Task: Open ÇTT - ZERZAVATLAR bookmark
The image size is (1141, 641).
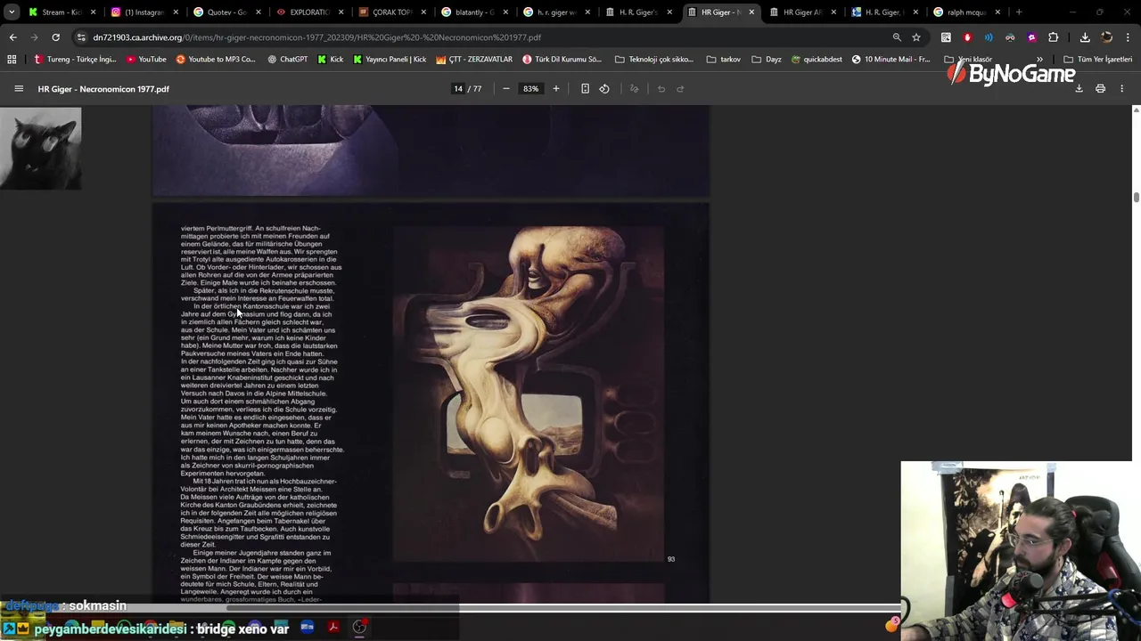Action: coord(474,60)
